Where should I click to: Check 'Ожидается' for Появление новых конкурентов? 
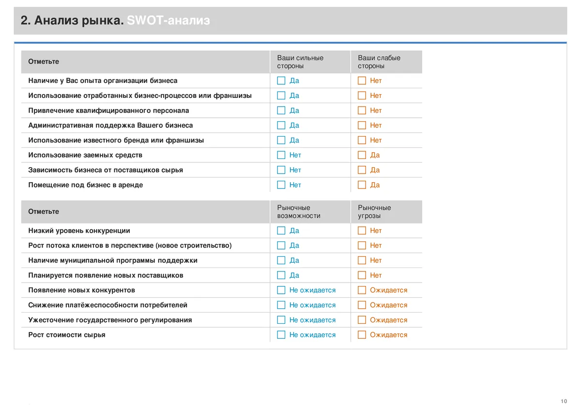[362, 290]
